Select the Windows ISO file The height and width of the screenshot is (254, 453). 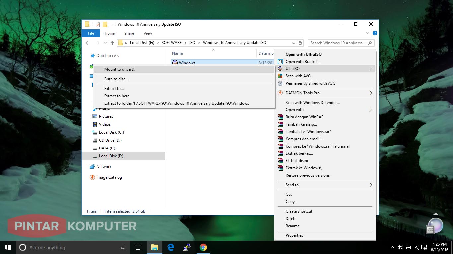(x=187, y=63)
